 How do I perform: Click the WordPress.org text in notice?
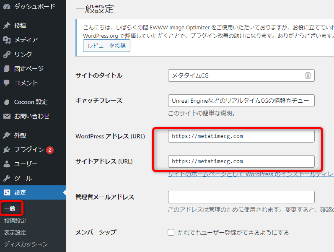[x=100, y=36]
